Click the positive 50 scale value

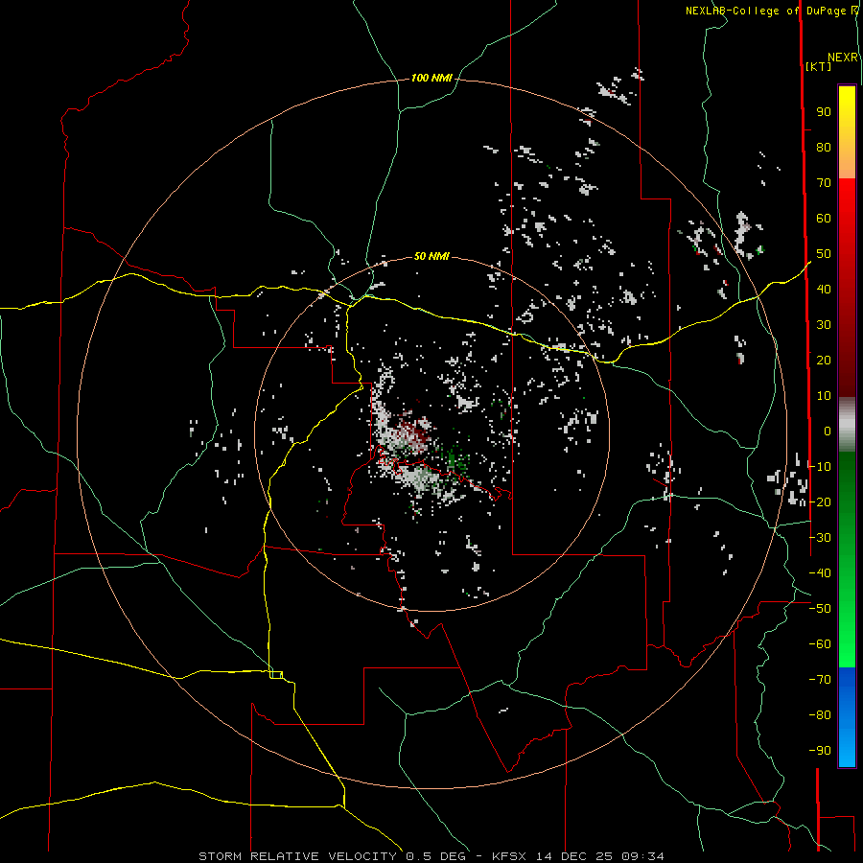pyautogui.click(x=824, y=254)
